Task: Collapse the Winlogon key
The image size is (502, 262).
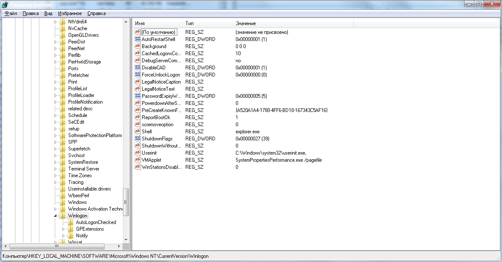Action: (x=56, y=216)
